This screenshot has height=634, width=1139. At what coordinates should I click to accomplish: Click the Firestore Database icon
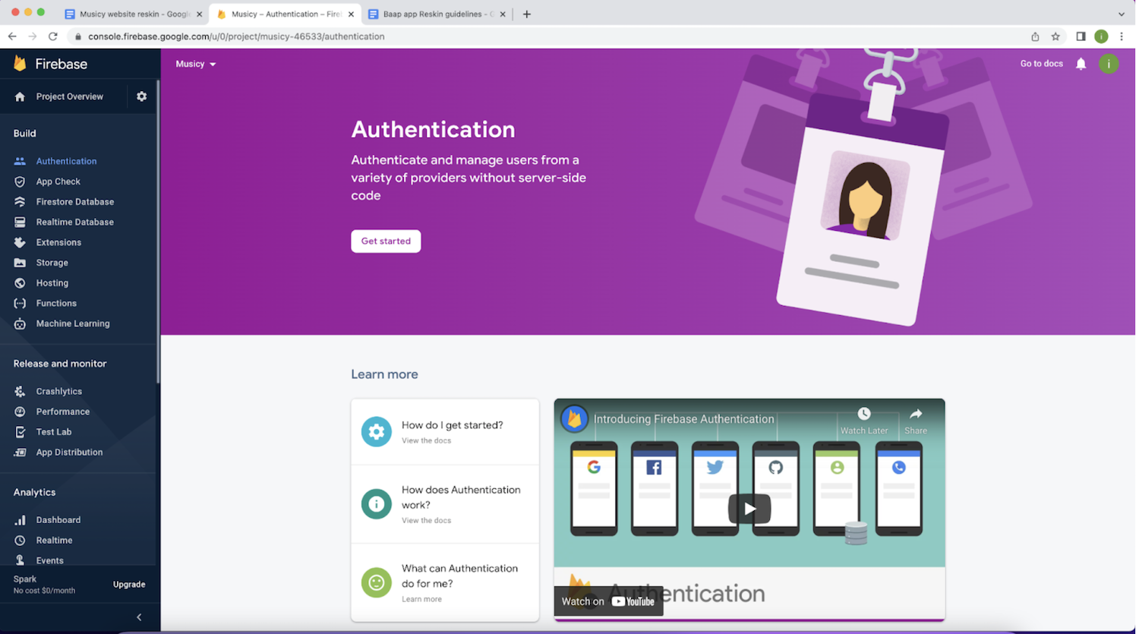point(20,202)
